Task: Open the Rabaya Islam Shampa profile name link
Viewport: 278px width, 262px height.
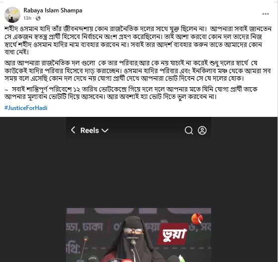Action: [x=53, y=10]
